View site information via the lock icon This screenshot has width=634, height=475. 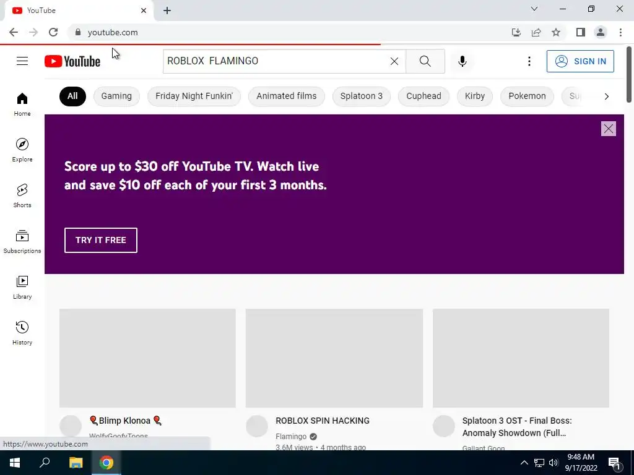tap(78, 32)
